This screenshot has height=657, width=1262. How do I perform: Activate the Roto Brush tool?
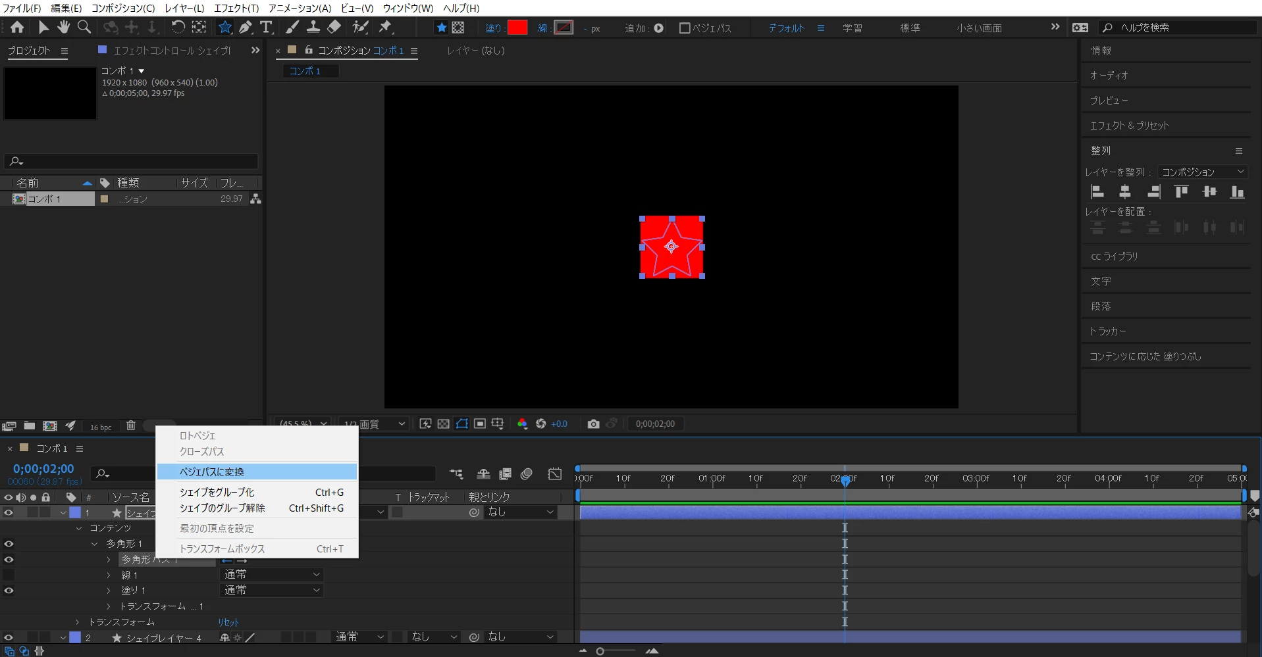pos(360,27)
